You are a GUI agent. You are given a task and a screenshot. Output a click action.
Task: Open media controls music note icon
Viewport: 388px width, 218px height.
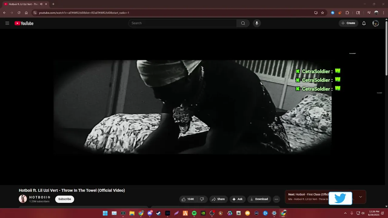(369, 13)
